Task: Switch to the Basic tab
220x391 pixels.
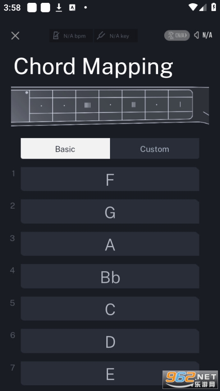Action: (x=65, y=149)
